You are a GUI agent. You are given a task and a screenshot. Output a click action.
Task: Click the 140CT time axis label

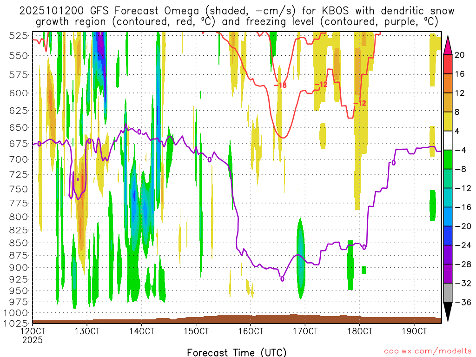pos(141,331)
